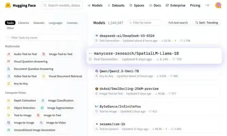
Task: Click the Document Question Answering icon
Action: pos(9,69)
